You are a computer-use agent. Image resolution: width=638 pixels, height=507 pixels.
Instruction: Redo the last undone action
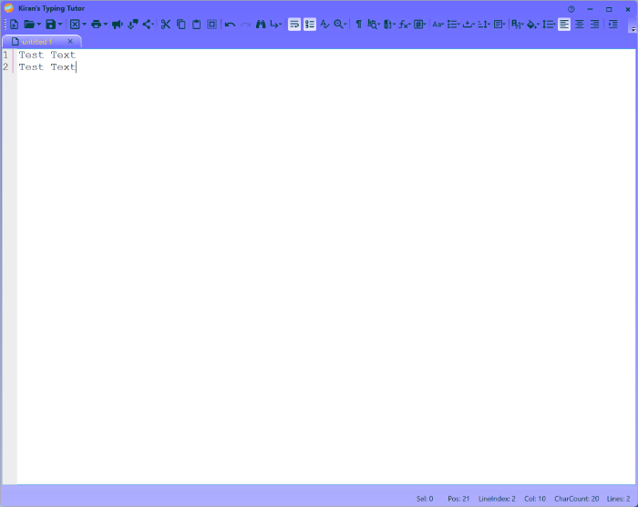(245, 25)
